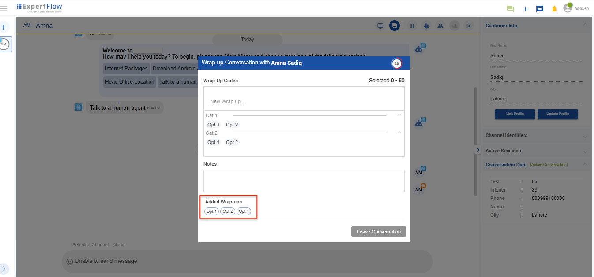Click the green conversations icon in top bar

pos(510,9)
